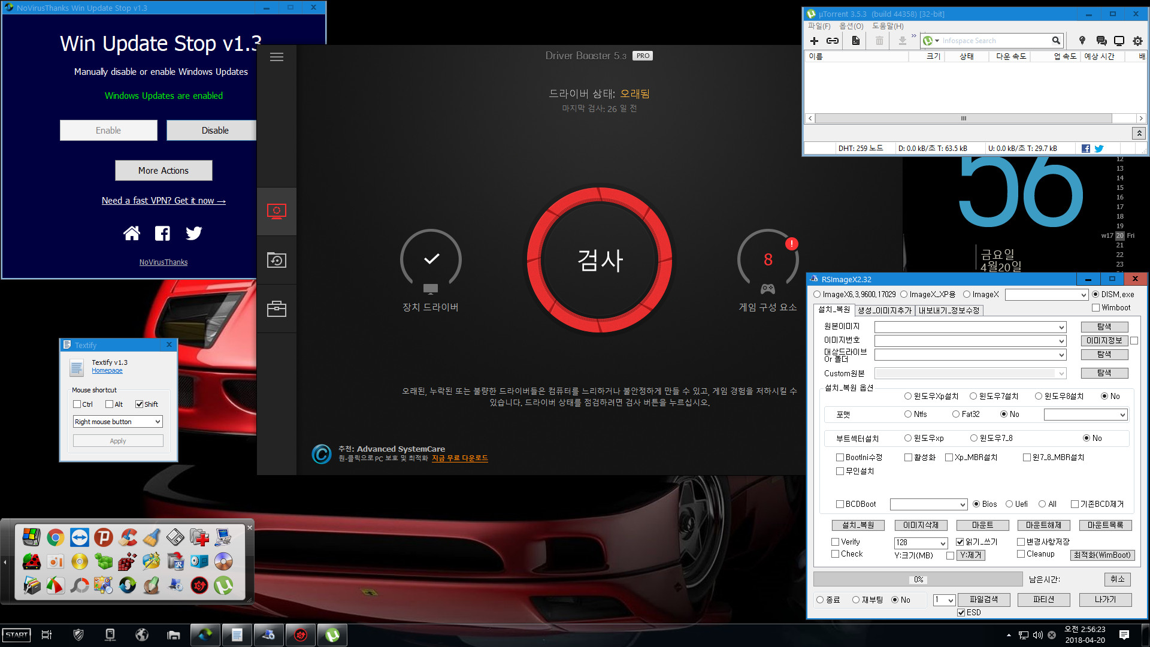Click the Infospace Search input field
The height and width of the screenshot is (647, 1150).
click(994, 41)
